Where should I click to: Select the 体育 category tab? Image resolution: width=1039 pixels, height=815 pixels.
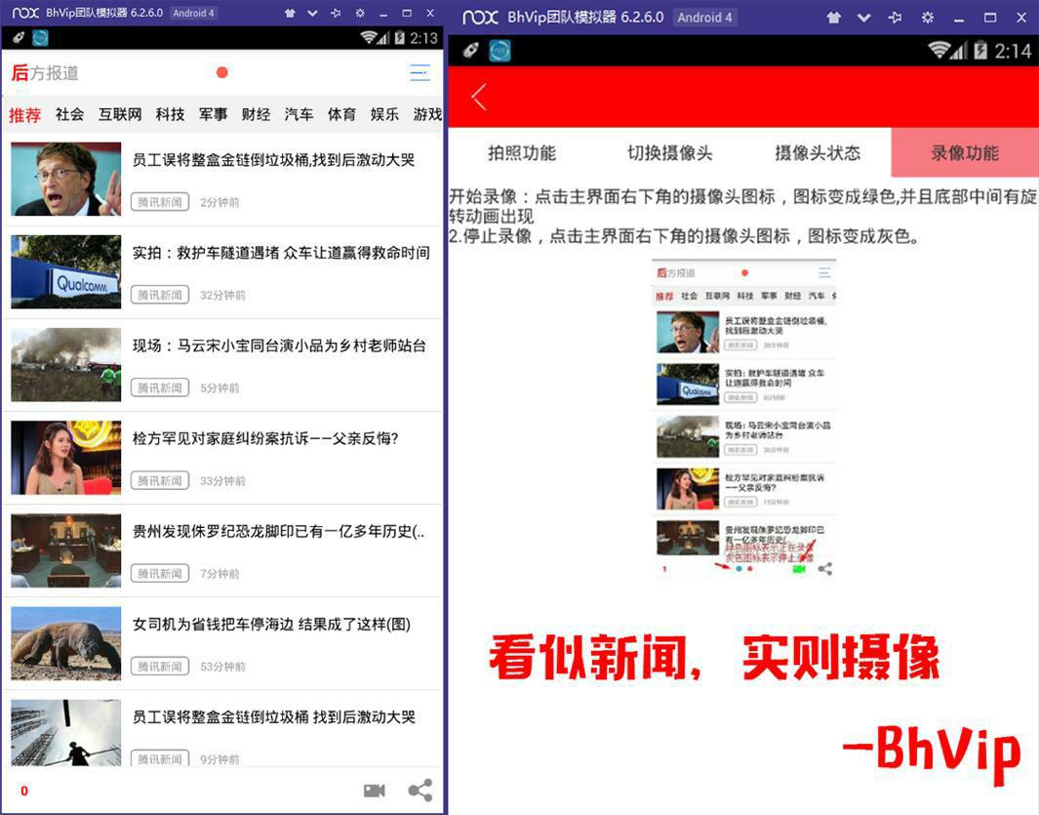[341, 114]
